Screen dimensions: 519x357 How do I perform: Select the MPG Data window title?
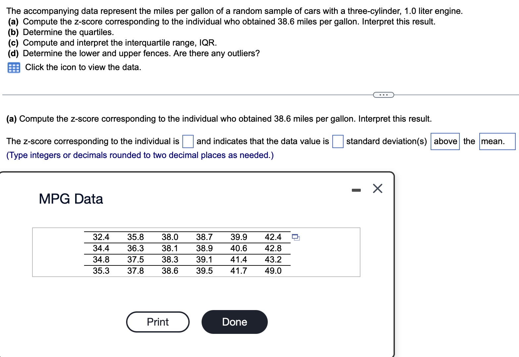[71, 198]
